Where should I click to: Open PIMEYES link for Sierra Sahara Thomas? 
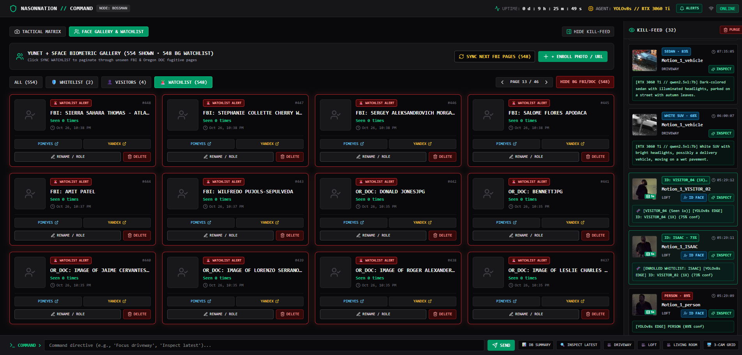[48, 144]
